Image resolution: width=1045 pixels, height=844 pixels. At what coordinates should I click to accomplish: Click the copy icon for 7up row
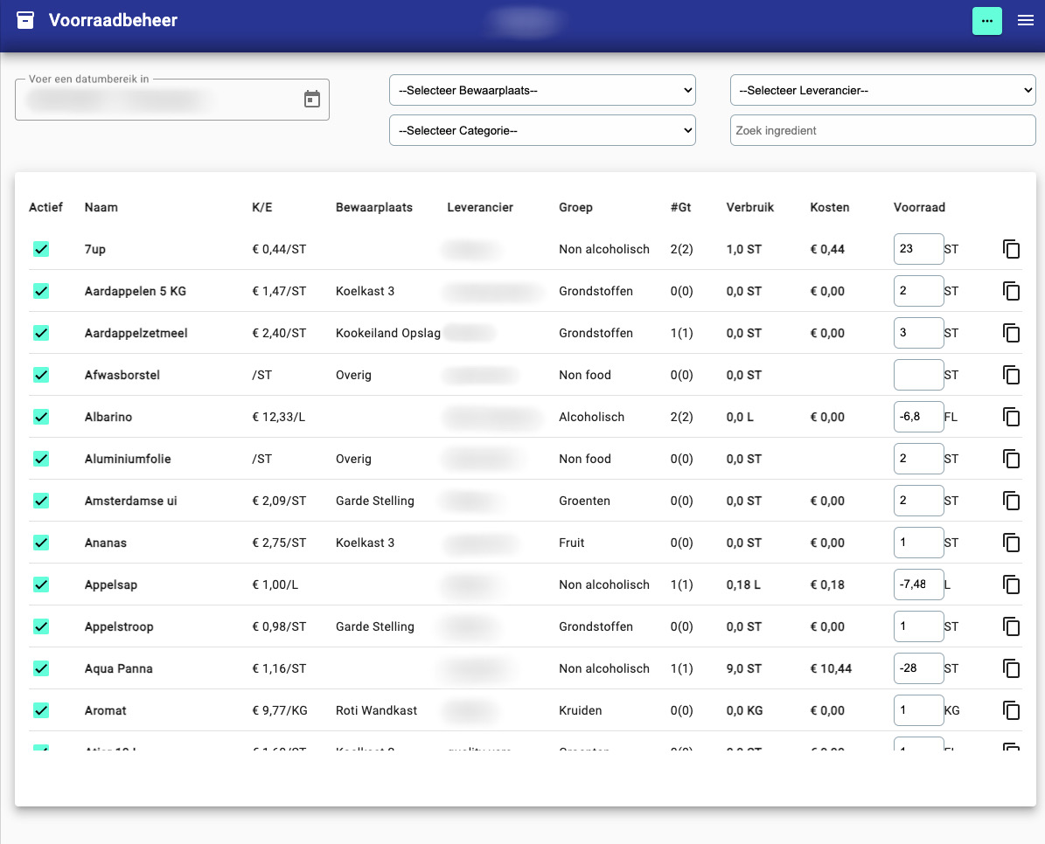point(1011,249)
